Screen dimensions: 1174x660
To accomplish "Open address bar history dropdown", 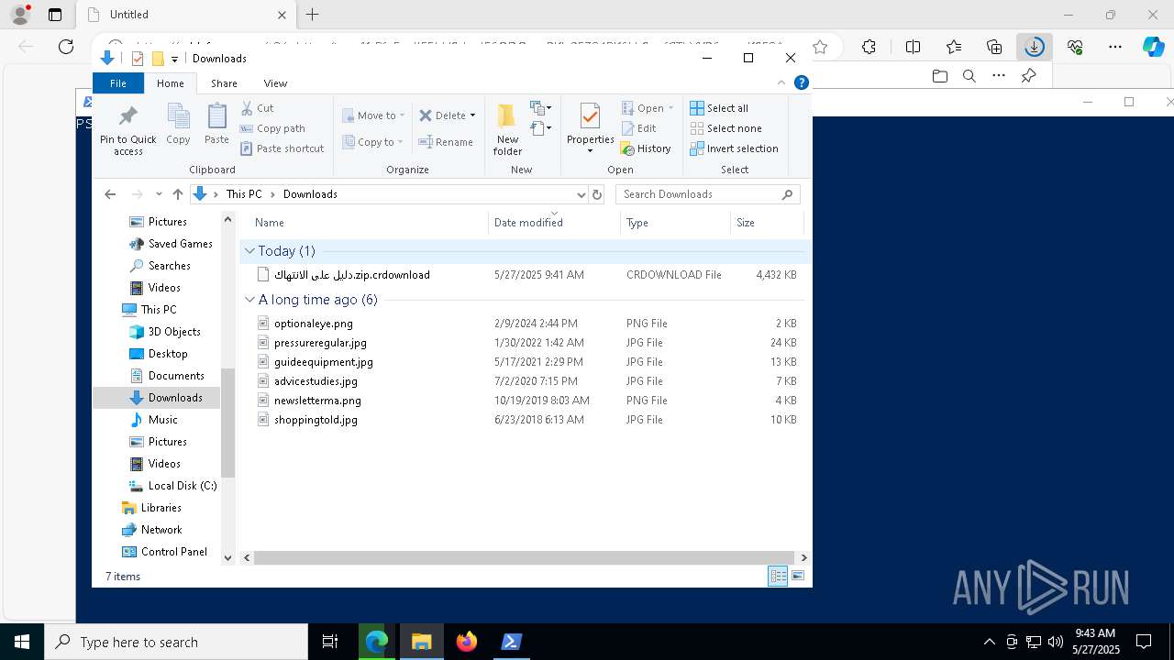I will coord(581,194).
